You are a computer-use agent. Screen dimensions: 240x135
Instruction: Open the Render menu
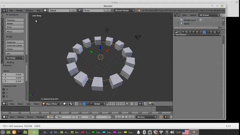click(x=19, y=10)
